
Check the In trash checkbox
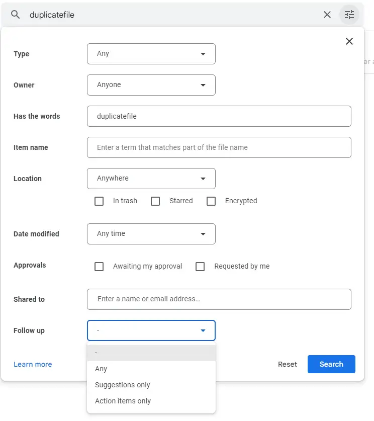[x=99, y=201]
